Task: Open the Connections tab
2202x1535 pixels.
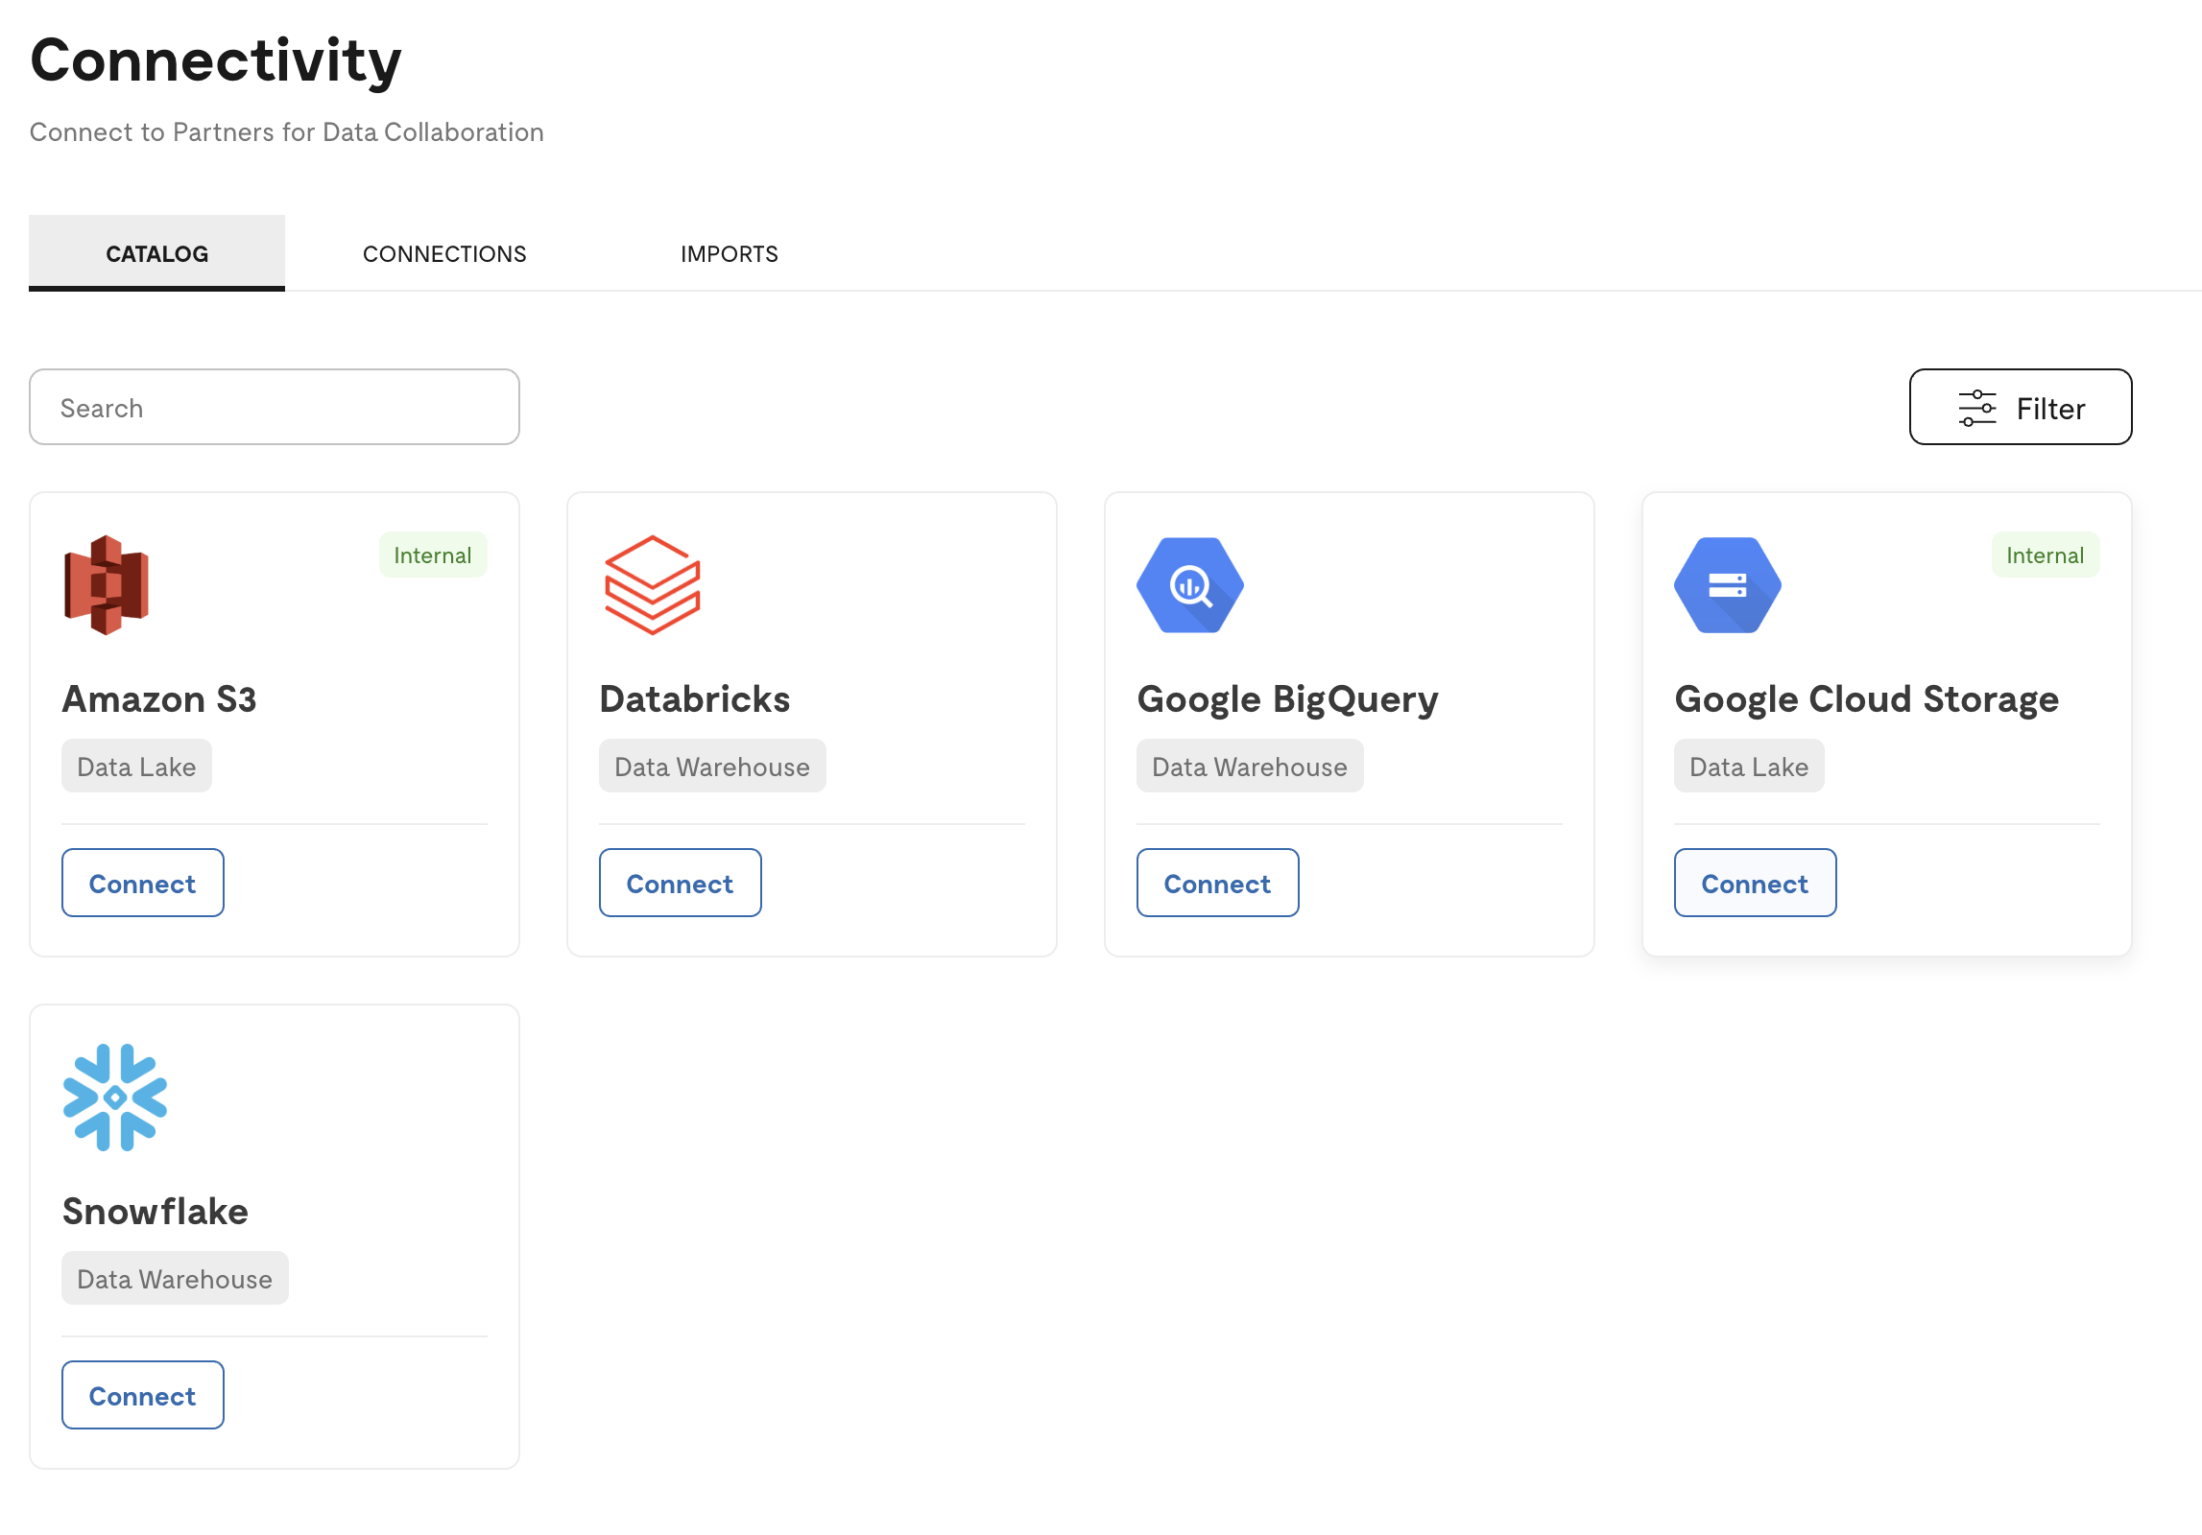Action: 444,253
